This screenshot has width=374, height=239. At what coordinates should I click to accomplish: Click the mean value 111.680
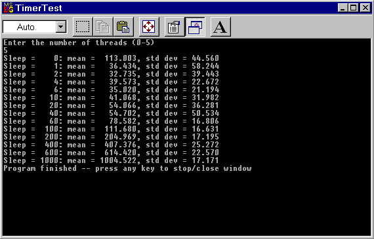click(x=121, y=129)
